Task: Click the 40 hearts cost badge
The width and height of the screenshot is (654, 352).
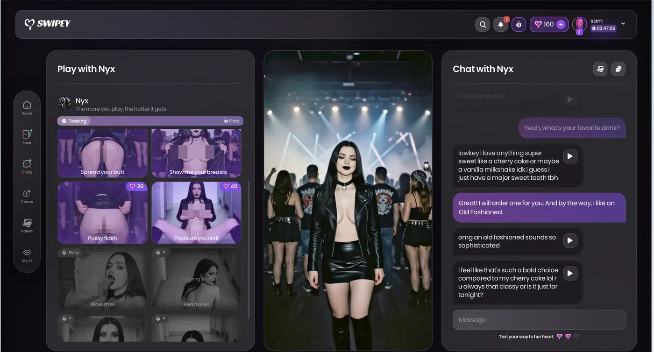Action: click(x=231, y=186)
